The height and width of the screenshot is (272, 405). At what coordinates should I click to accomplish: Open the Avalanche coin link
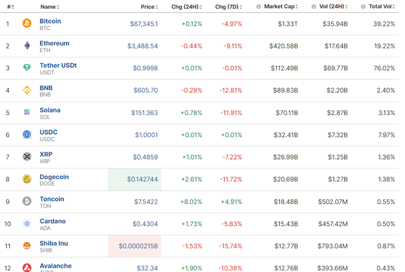[x=56, y=266]
